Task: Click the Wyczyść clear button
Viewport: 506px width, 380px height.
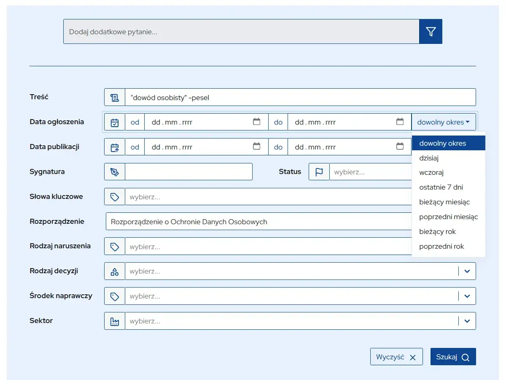Action: coord(396,357)
